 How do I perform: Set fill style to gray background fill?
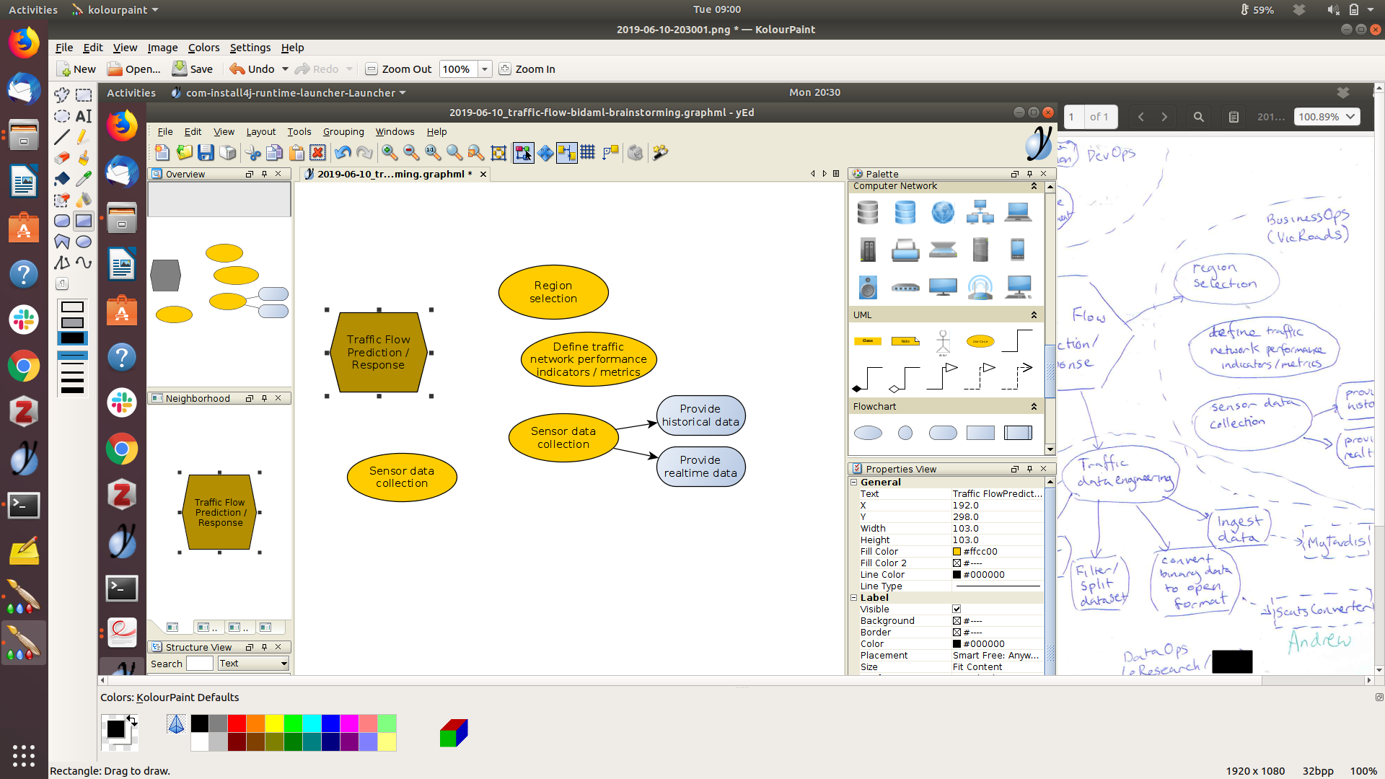point(72,322)
